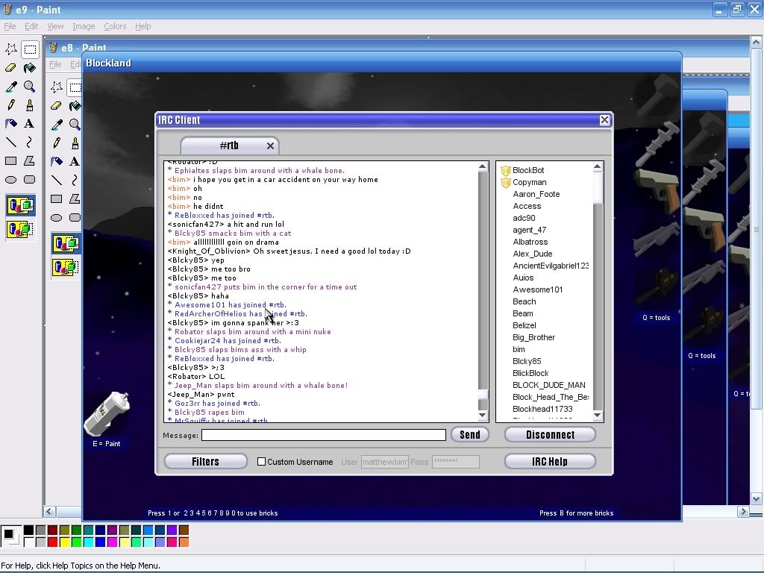The image size is (764, 573).
Task: Close the #rtb tab with its X
Action: pyautogui.click(x=270, y=145)
